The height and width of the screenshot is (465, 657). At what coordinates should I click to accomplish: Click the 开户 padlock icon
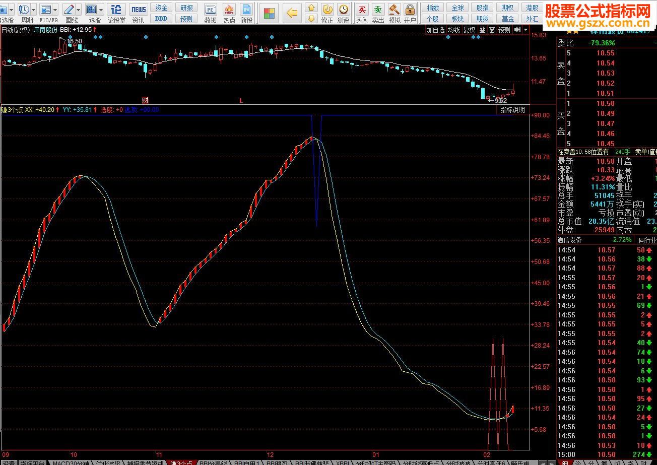point(410,10)
